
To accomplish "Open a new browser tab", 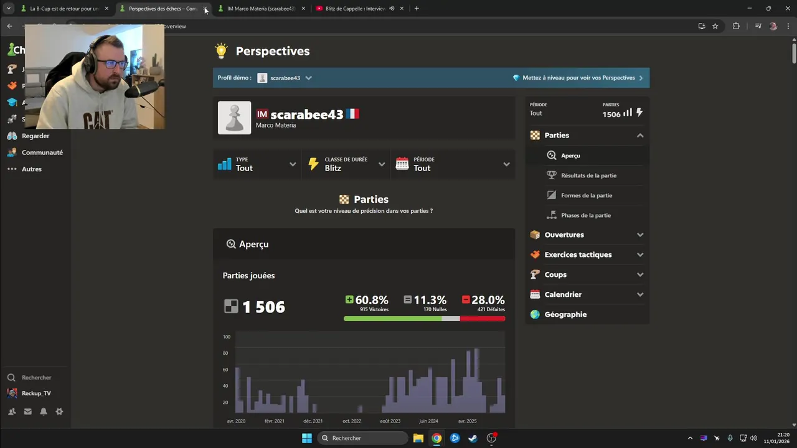I will (x=417, y=9).
